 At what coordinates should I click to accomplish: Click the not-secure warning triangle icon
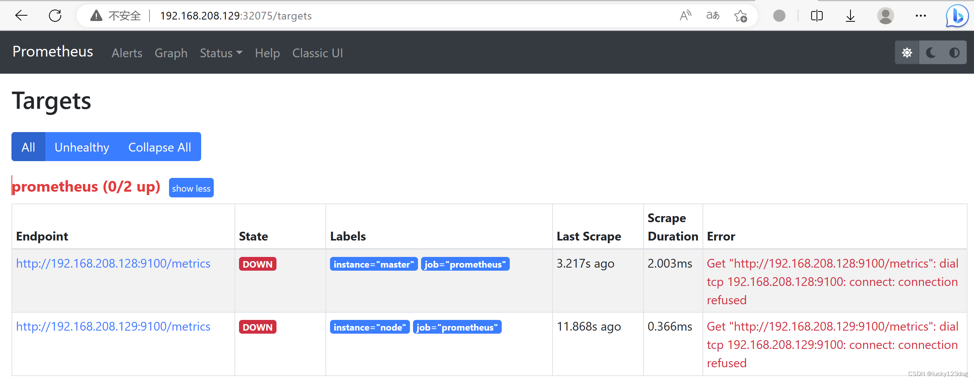96,16
